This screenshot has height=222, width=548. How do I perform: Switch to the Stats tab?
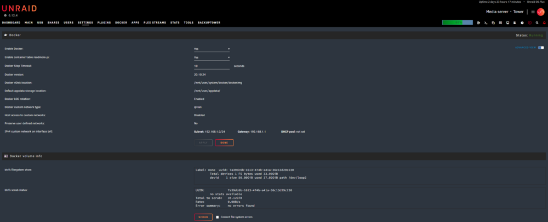coord(175,22)
